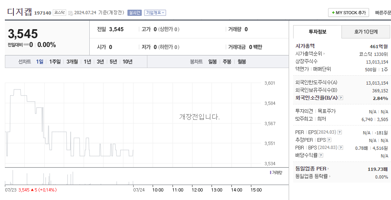391x200 pixels.
Task: Open the 빠른주문 quick order link
Action: pos(383,13)
